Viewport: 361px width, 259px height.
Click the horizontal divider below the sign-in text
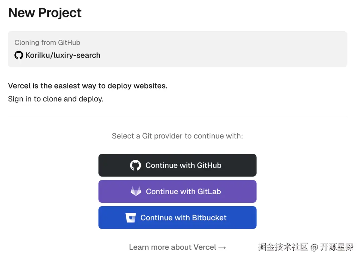tap(177, 117)
